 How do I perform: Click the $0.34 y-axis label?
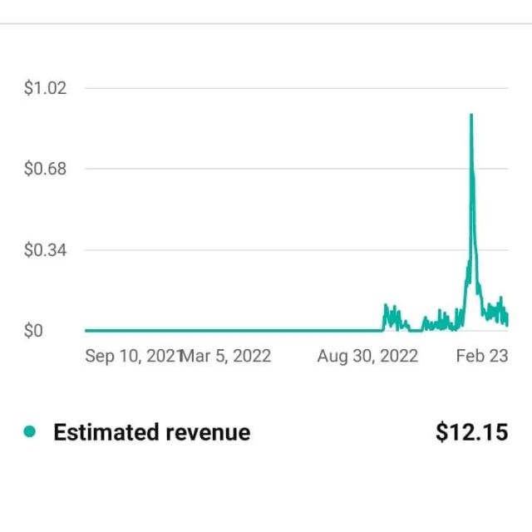point(46,250)
